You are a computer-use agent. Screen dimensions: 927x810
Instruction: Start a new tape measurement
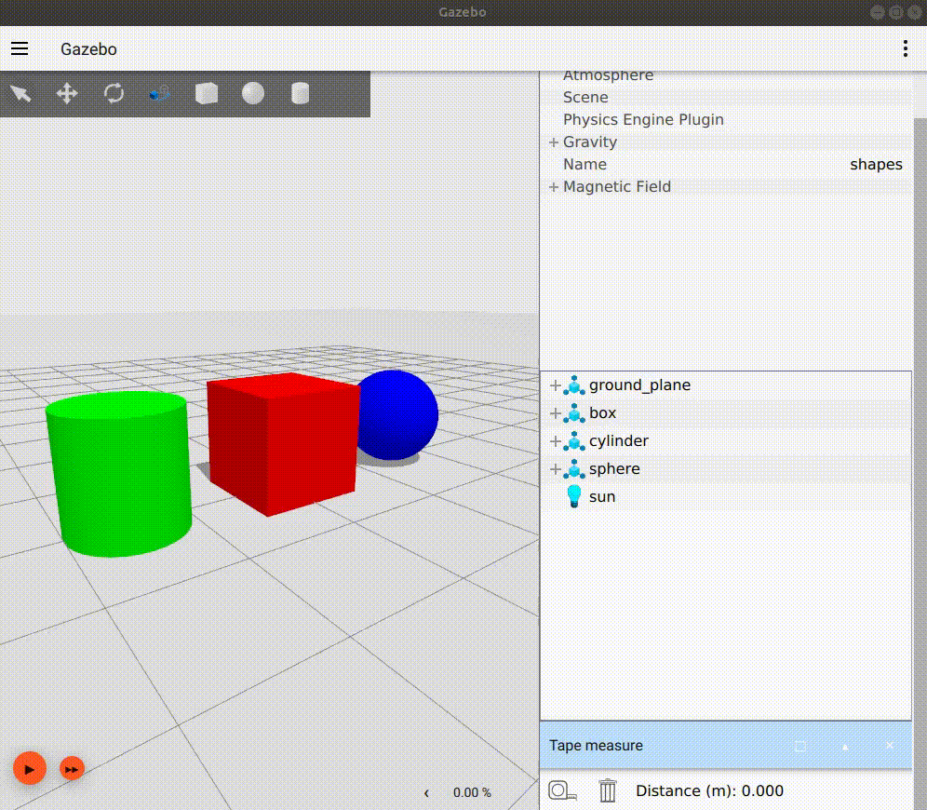click(x=561, y=790)
